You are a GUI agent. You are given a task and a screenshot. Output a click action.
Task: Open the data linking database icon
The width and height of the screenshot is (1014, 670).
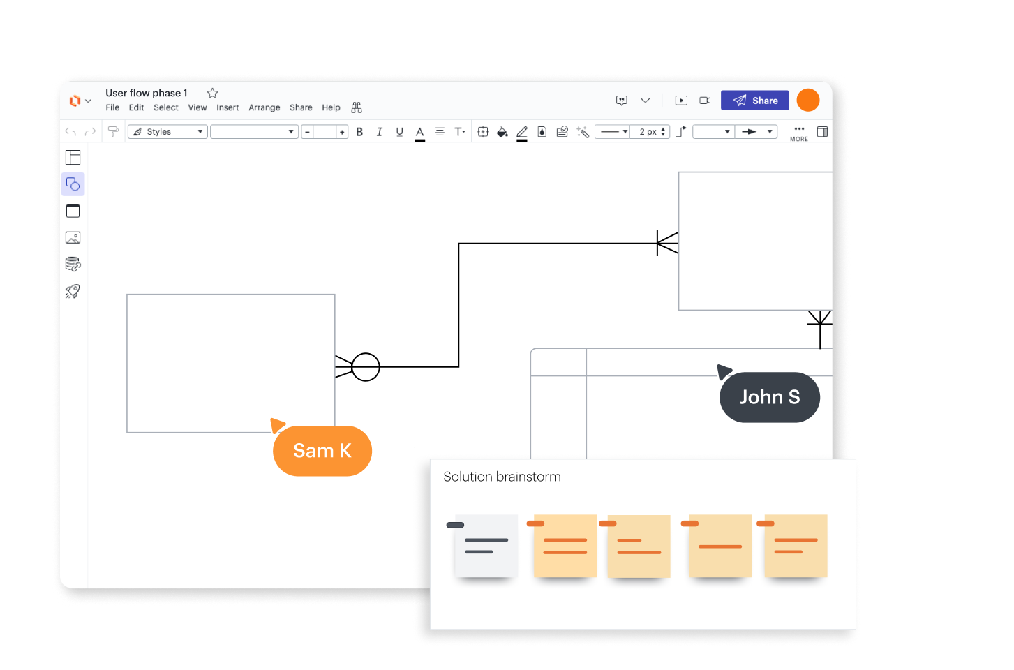pyautogui.click(x=73, y=265)
